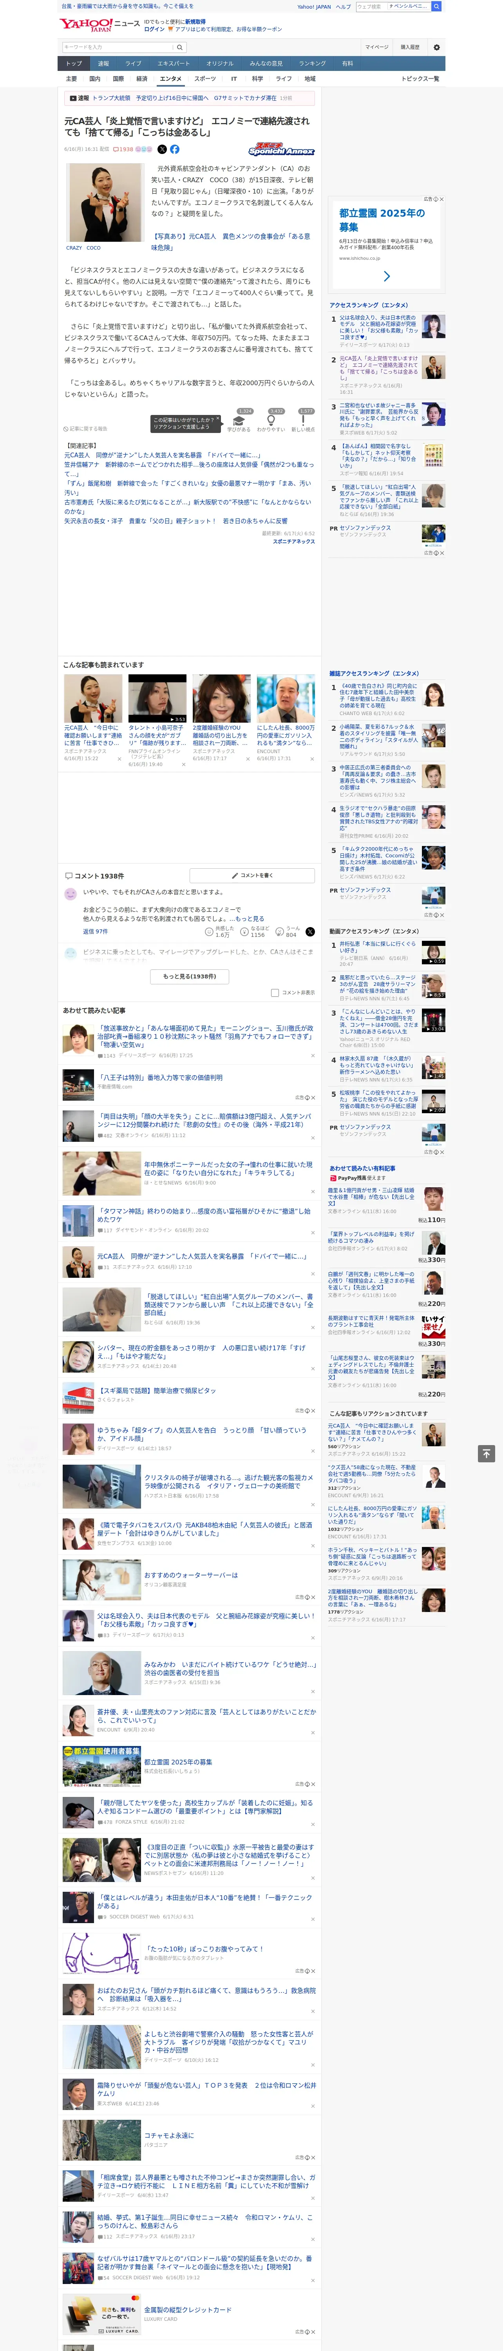The height and width of the screenshot is (2351, 503).
Task: Toggle コメント非表示 checkbox
Action: [275, 992]
